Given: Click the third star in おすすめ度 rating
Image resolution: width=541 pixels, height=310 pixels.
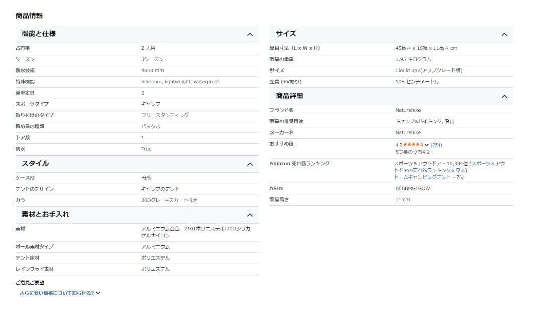Looking at the screenshot, I should click(x=413, y=145).
